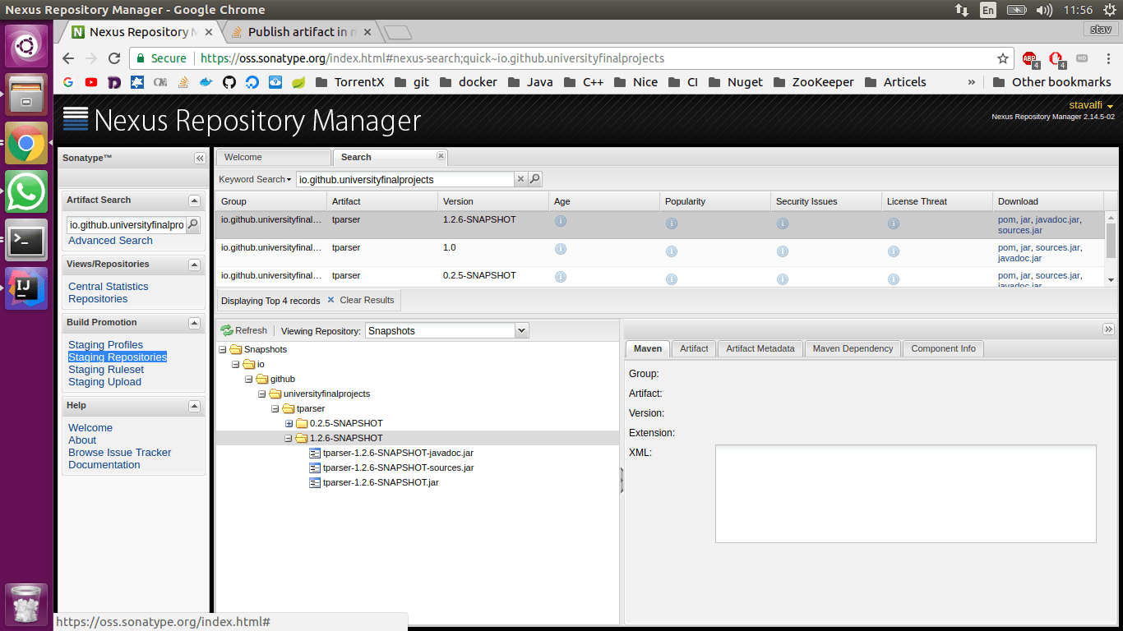Open the Files manager from the dock

point(26,94)
